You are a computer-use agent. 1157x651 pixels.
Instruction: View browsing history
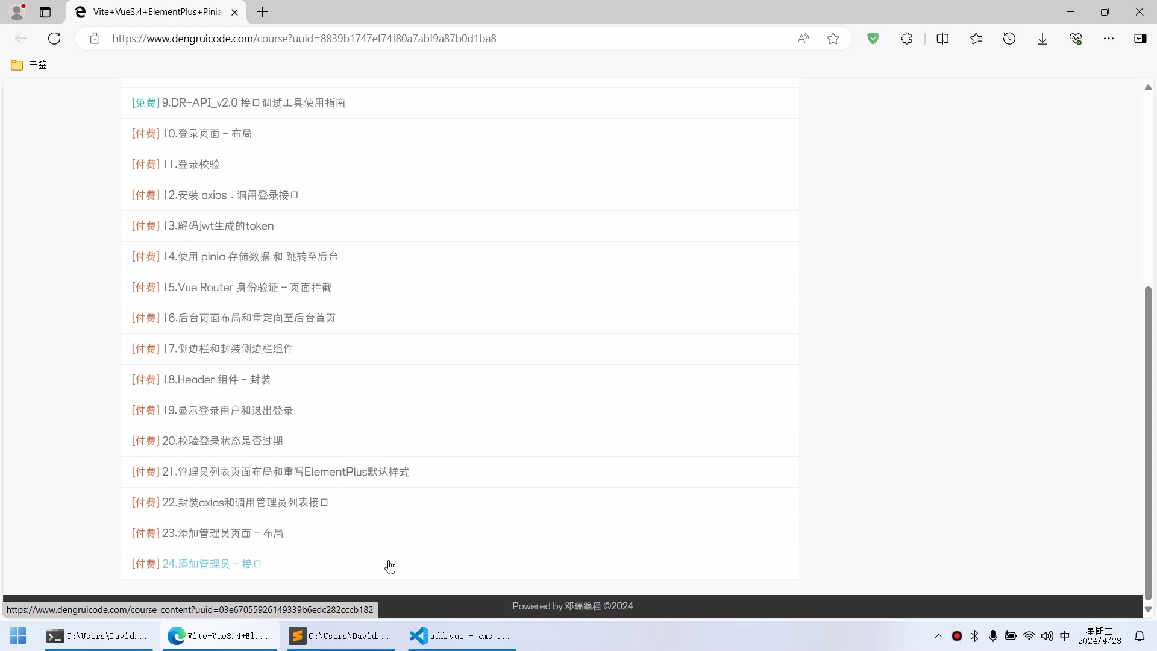click(x=1009, y=38)
